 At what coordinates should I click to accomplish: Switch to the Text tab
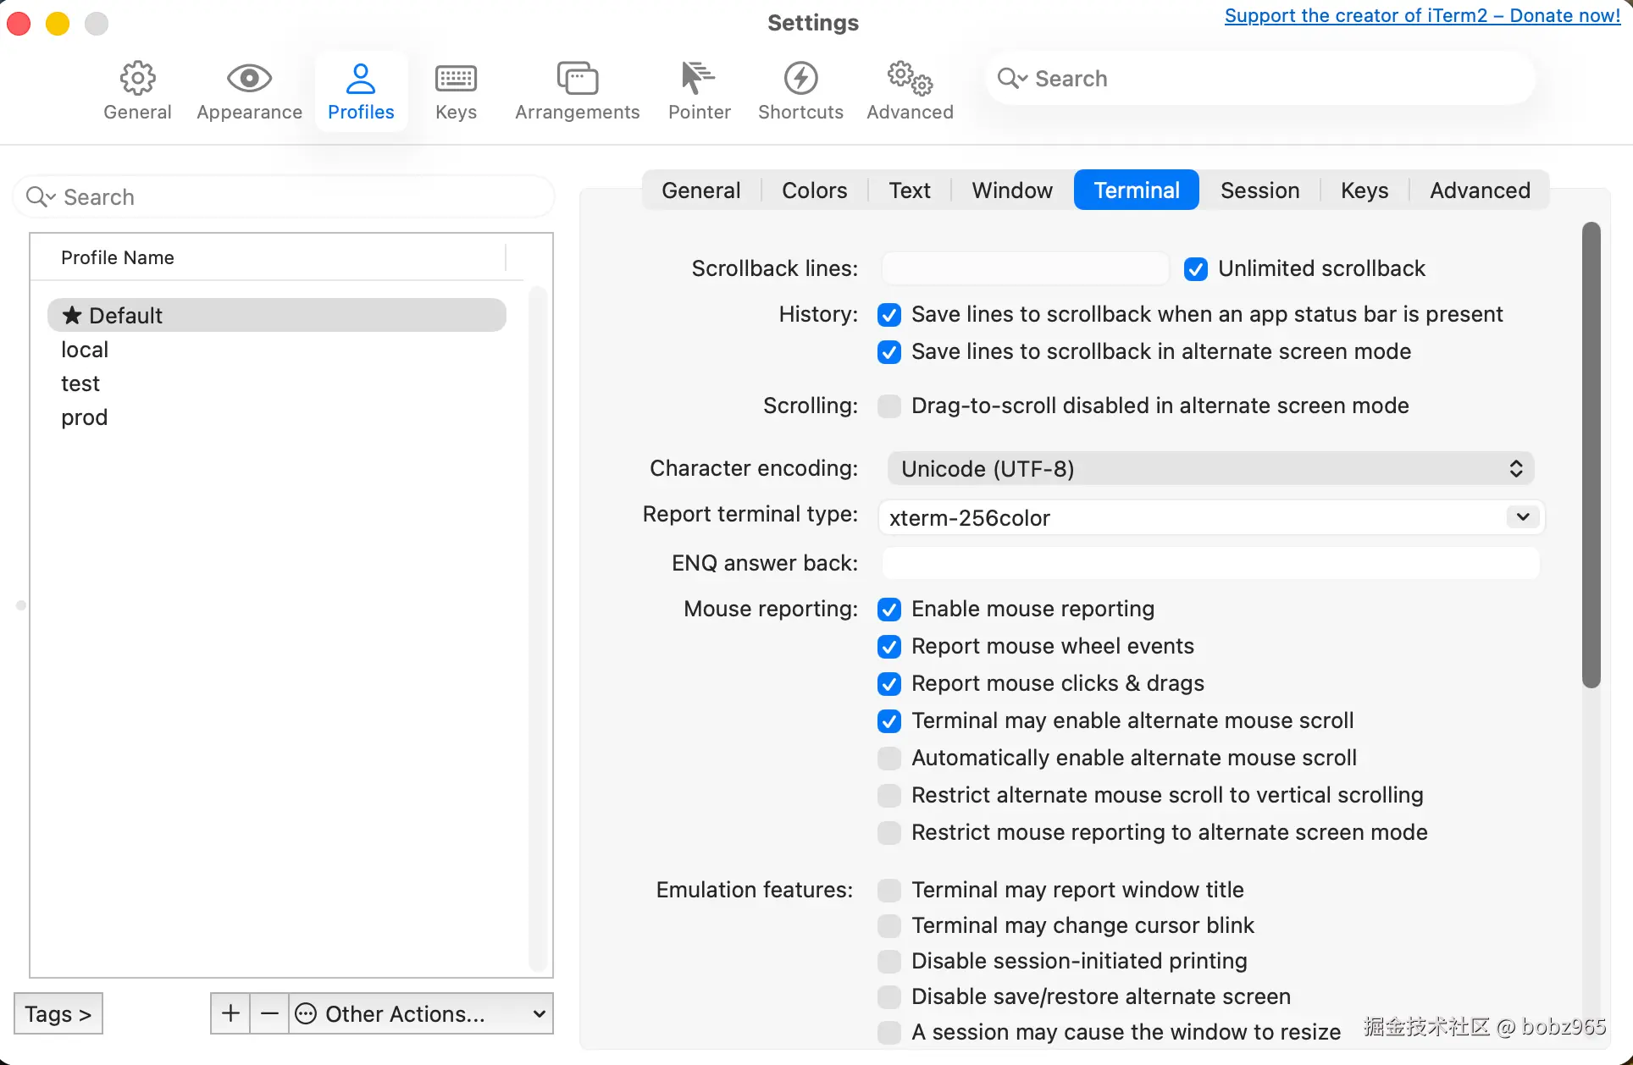pyautogui.click(x=910, y=190)
